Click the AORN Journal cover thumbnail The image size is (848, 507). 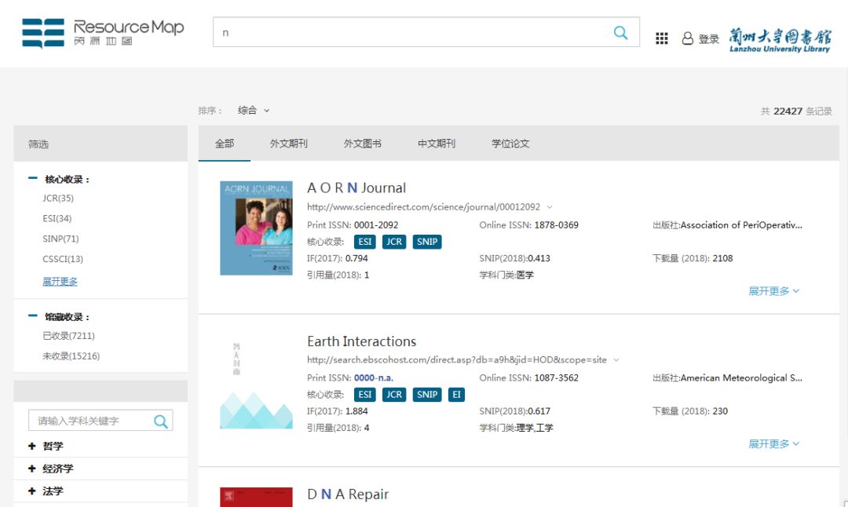[256, 228]
